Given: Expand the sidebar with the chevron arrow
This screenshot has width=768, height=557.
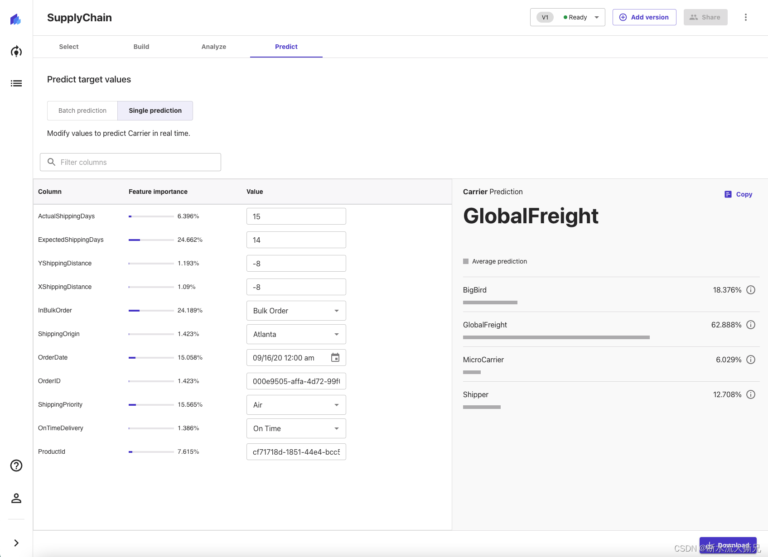Looking at the screenshot, I should click(x=16, y=543).
